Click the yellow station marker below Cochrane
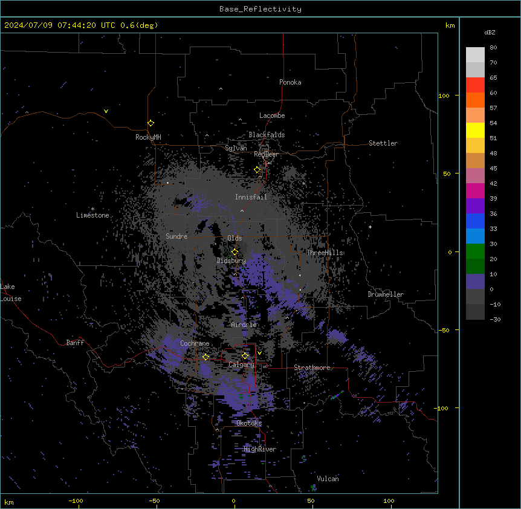 pyautogui.click(x=205, y=357)
